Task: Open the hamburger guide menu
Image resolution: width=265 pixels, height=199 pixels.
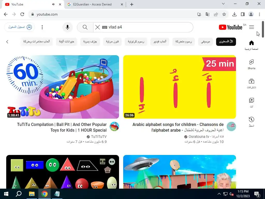Action: tap(252, 27)
